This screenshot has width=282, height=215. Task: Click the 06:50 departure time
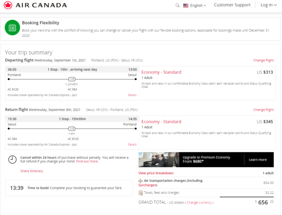(12, 69)
